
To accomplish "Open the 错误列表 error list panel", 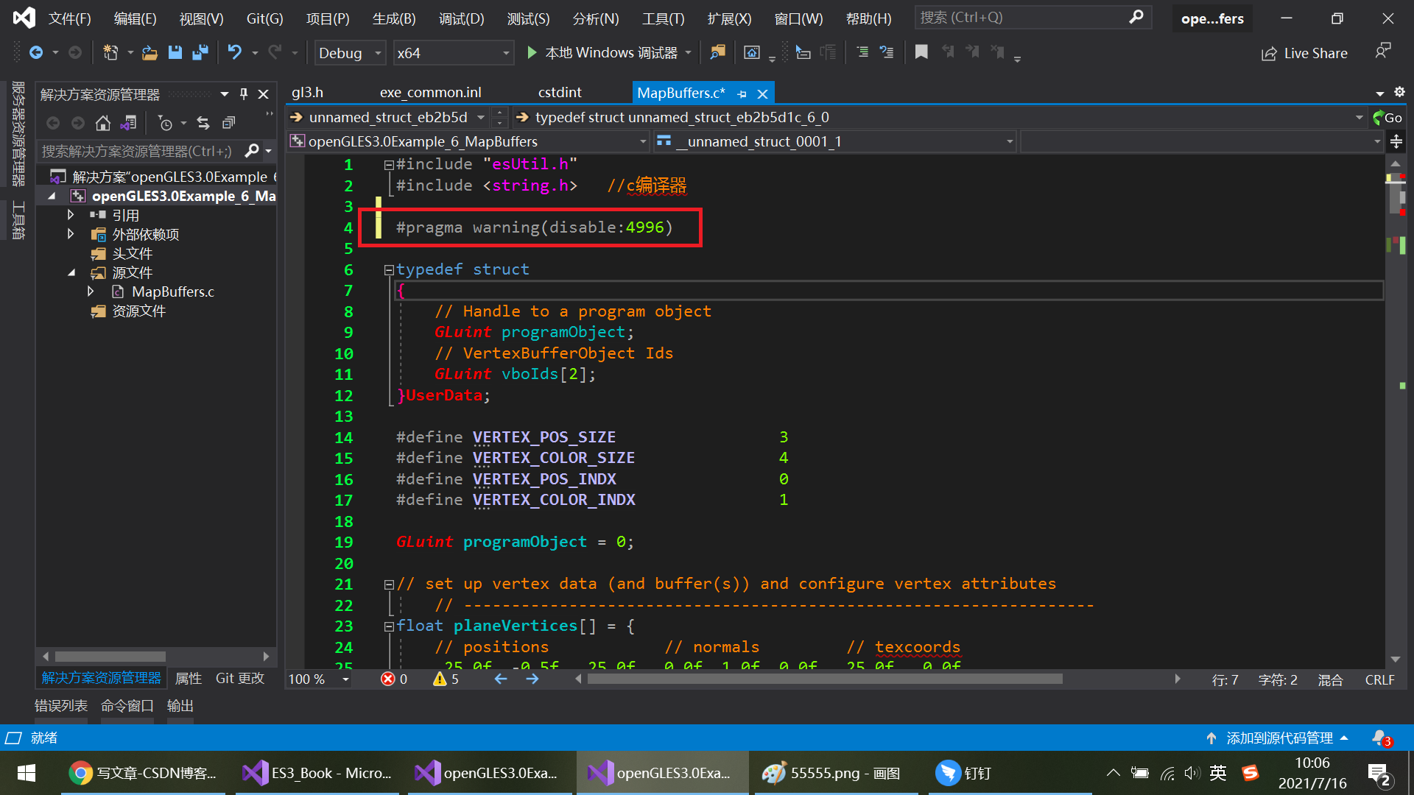I will click(x=60, y=706).
